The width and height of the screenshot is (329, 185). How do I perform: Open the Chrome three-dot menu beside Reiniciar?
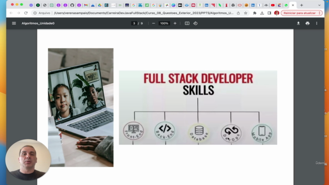(x=320, y=13)
